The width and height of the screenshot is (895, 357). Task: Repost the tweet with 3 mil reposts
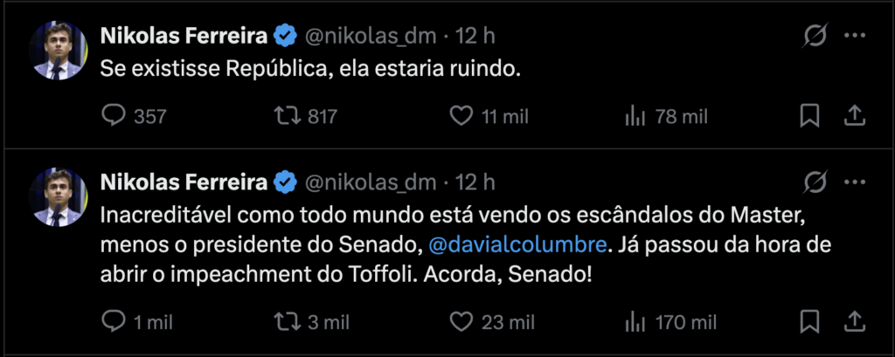(x=286, y=322)
